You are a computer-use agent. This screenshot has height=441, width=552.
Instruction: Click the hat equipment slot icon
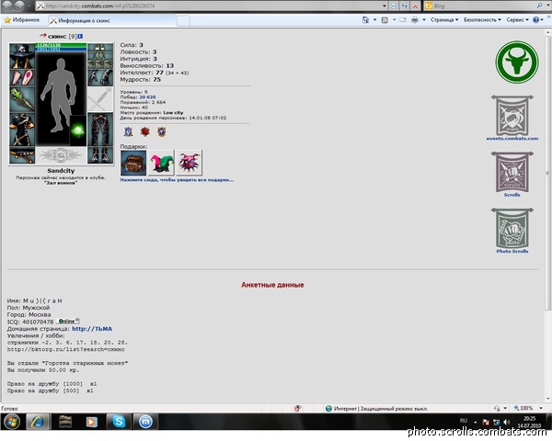pos(22,55)
